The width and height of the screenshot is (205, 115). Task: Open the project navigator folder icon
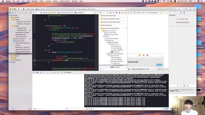(x=10, y=13)
